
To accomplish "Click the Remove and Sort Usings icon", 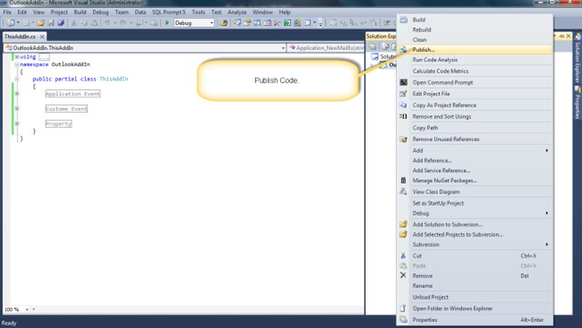I will pos(404,116).
